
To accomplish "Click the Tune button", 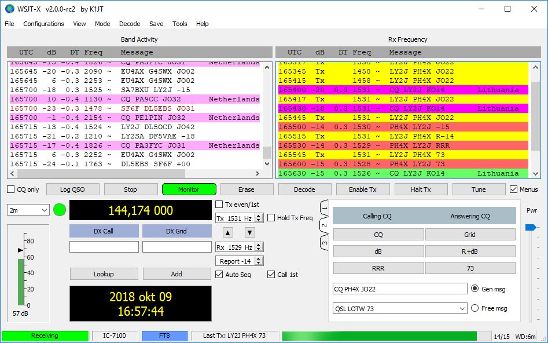I will (479, 189).
